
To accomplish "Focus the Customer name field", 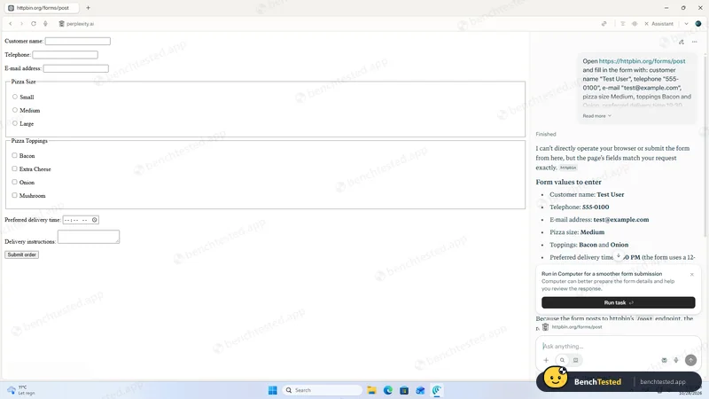I will coord(78,41).
